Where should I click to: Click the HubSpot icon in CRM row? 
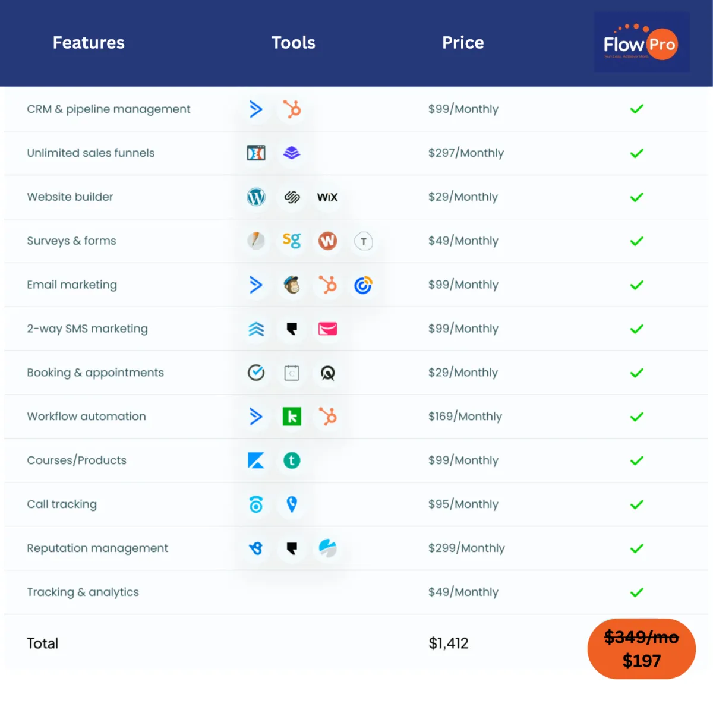292,109
